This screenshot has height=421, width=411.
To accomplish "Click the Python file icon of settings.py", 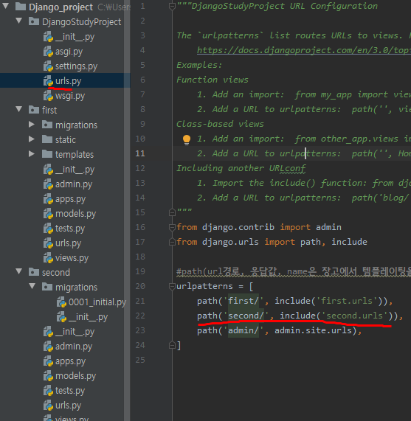I will 49,66.
